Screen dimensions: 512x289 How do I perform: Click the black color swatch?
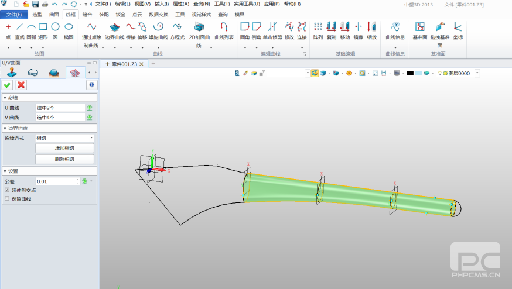click(410, 73)
